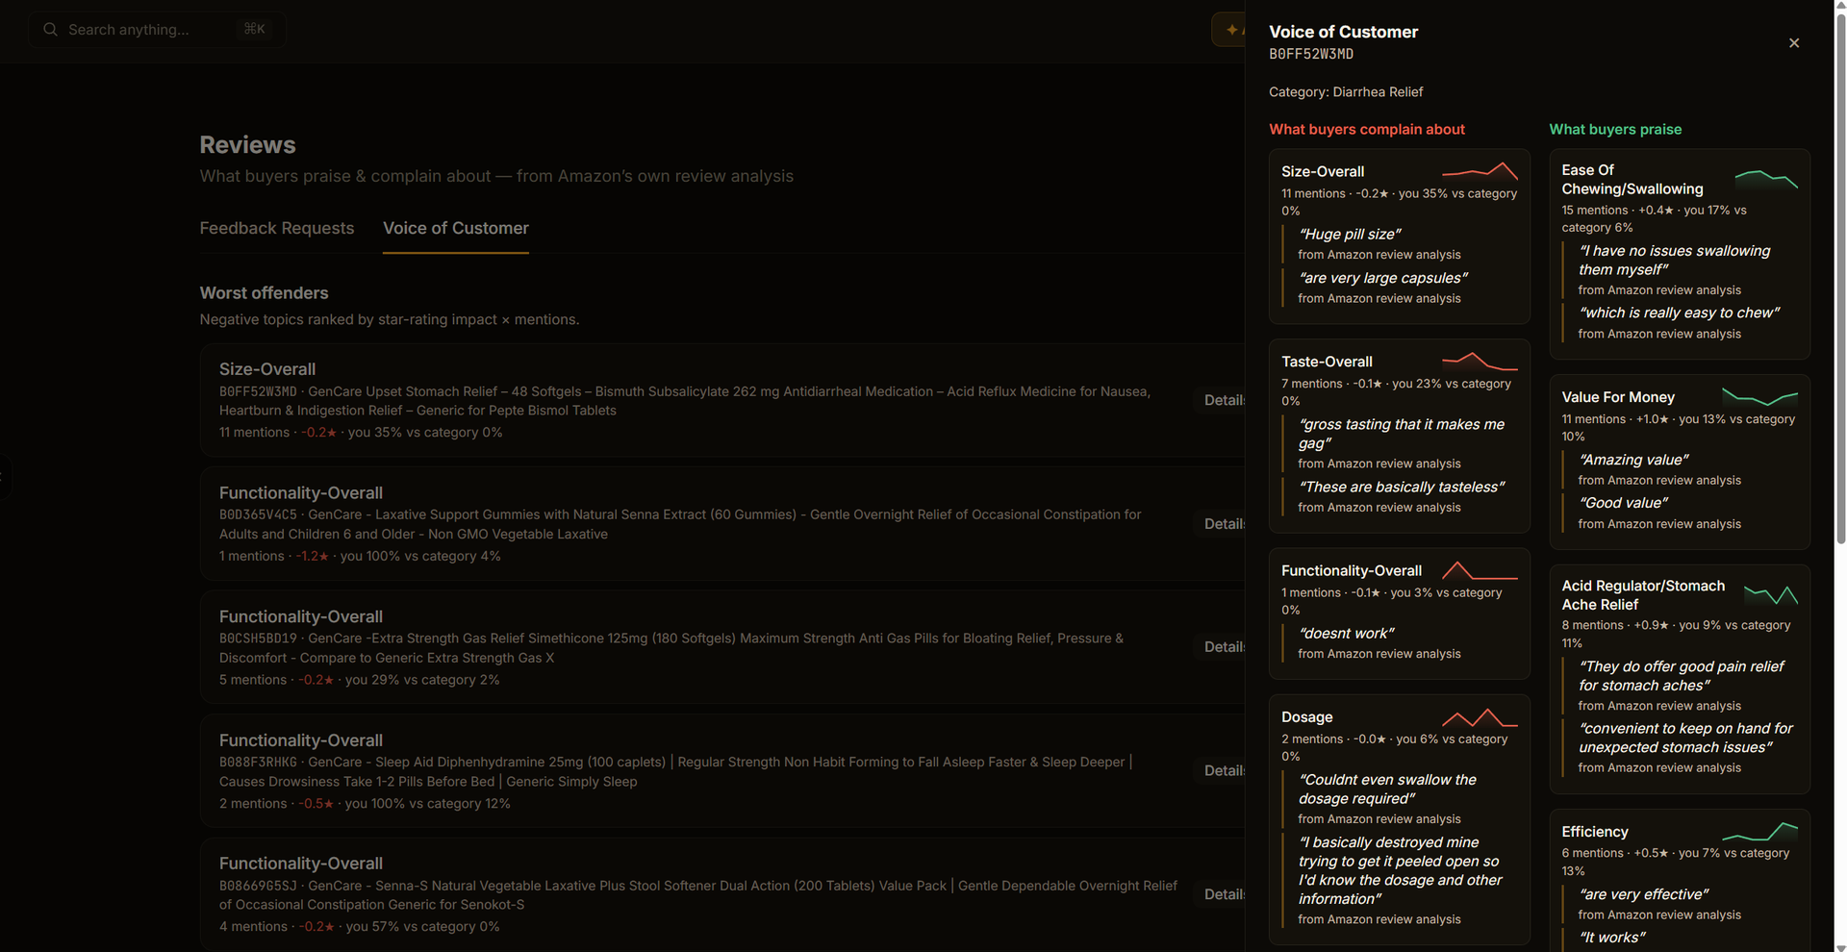This screenshot has width=1847, height=952.
Task: Click the Efficiency card title
Action: pos(1595,832)
